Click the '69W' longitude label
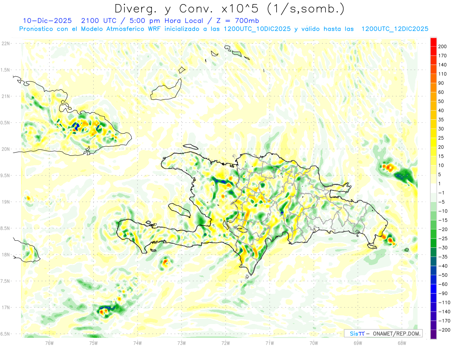The height and width of the screenshot is (348, 451). pyautogui.click(x=358, y=343)
